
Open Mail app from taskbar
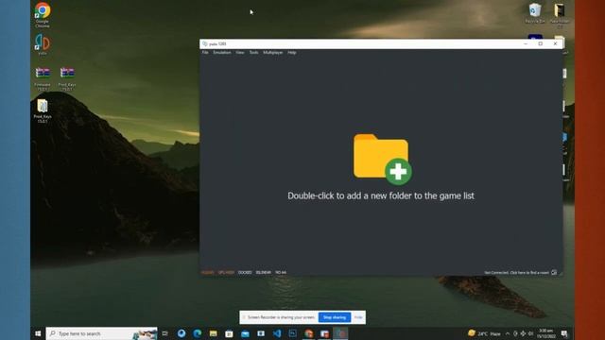coord(245,333)
